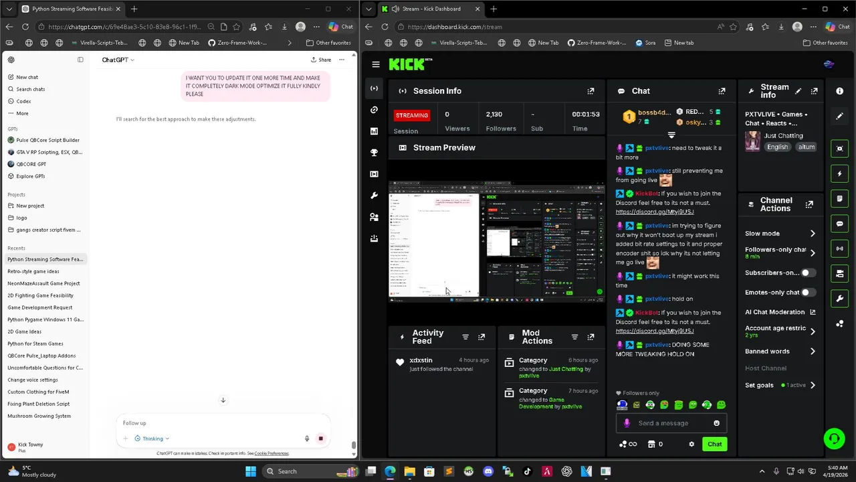Pop out the Chat panel
The image size is (856, 482).
pyautogui.click(x=722, y=91)
